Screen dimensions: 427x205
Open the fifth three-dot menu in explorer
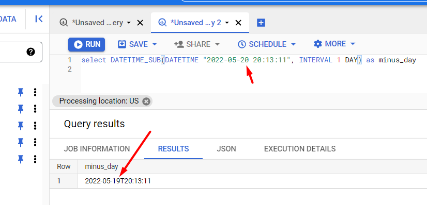click(x=35, y=159)
